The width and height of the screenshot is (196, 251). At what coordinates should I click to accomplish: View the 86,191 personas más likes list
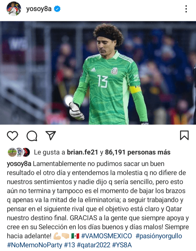(x=138, y=152)
